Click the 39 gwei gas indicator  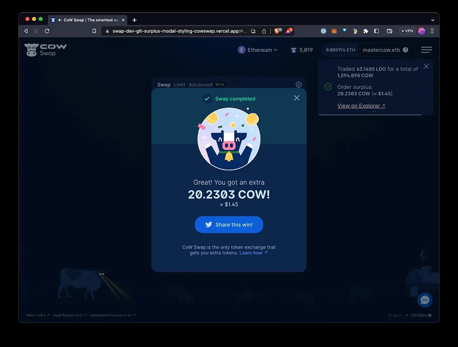(394, 315)
